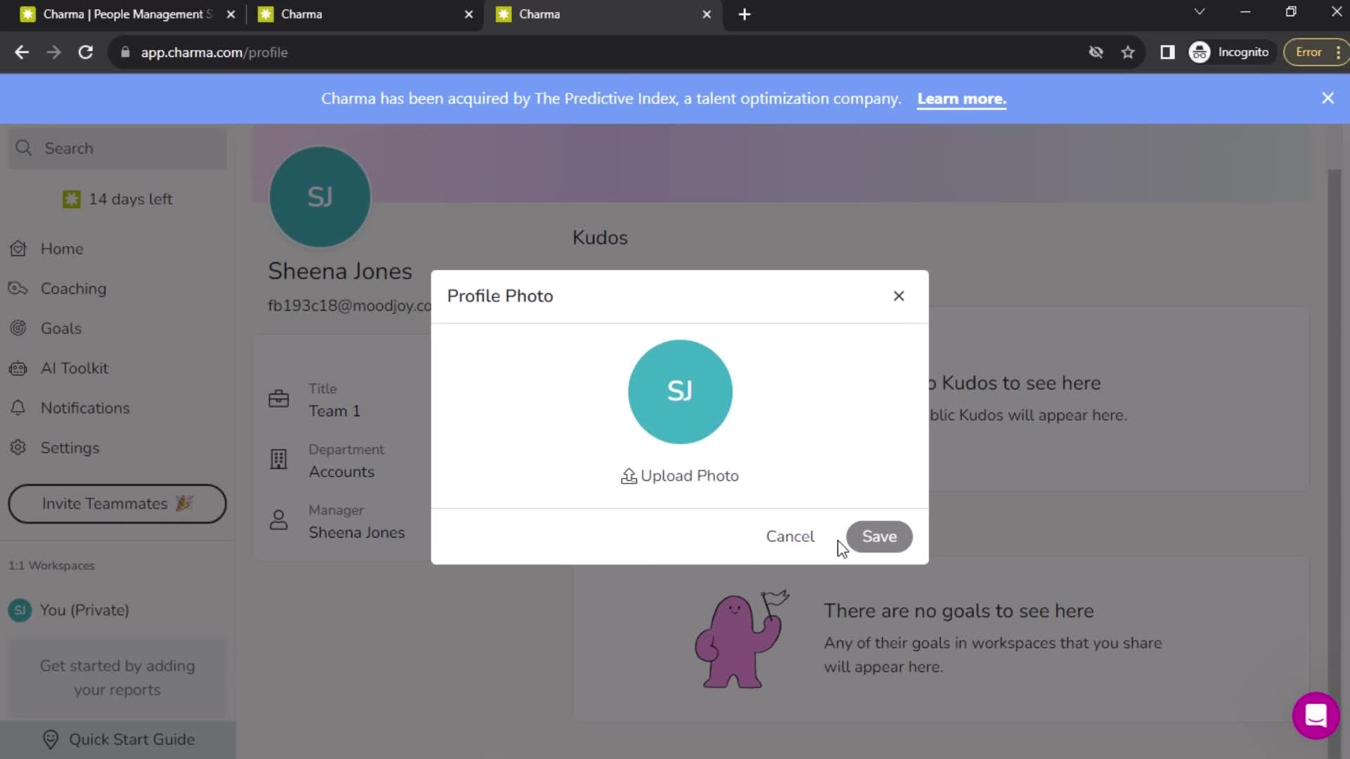Open the chat support bubble
1350x759 pixels.
tap(1316, 716)
